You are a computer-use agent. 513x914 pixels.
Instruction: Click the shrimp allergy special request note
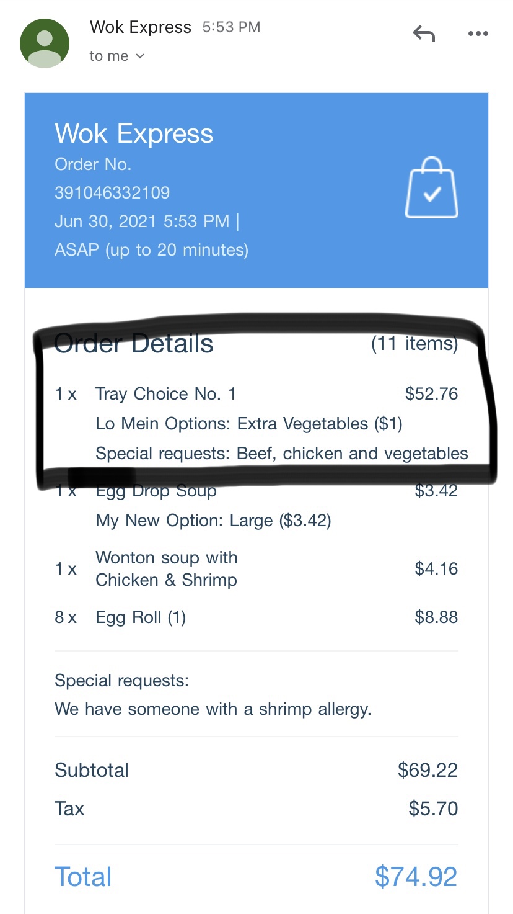pyautogui.click(x=213, y=709)
